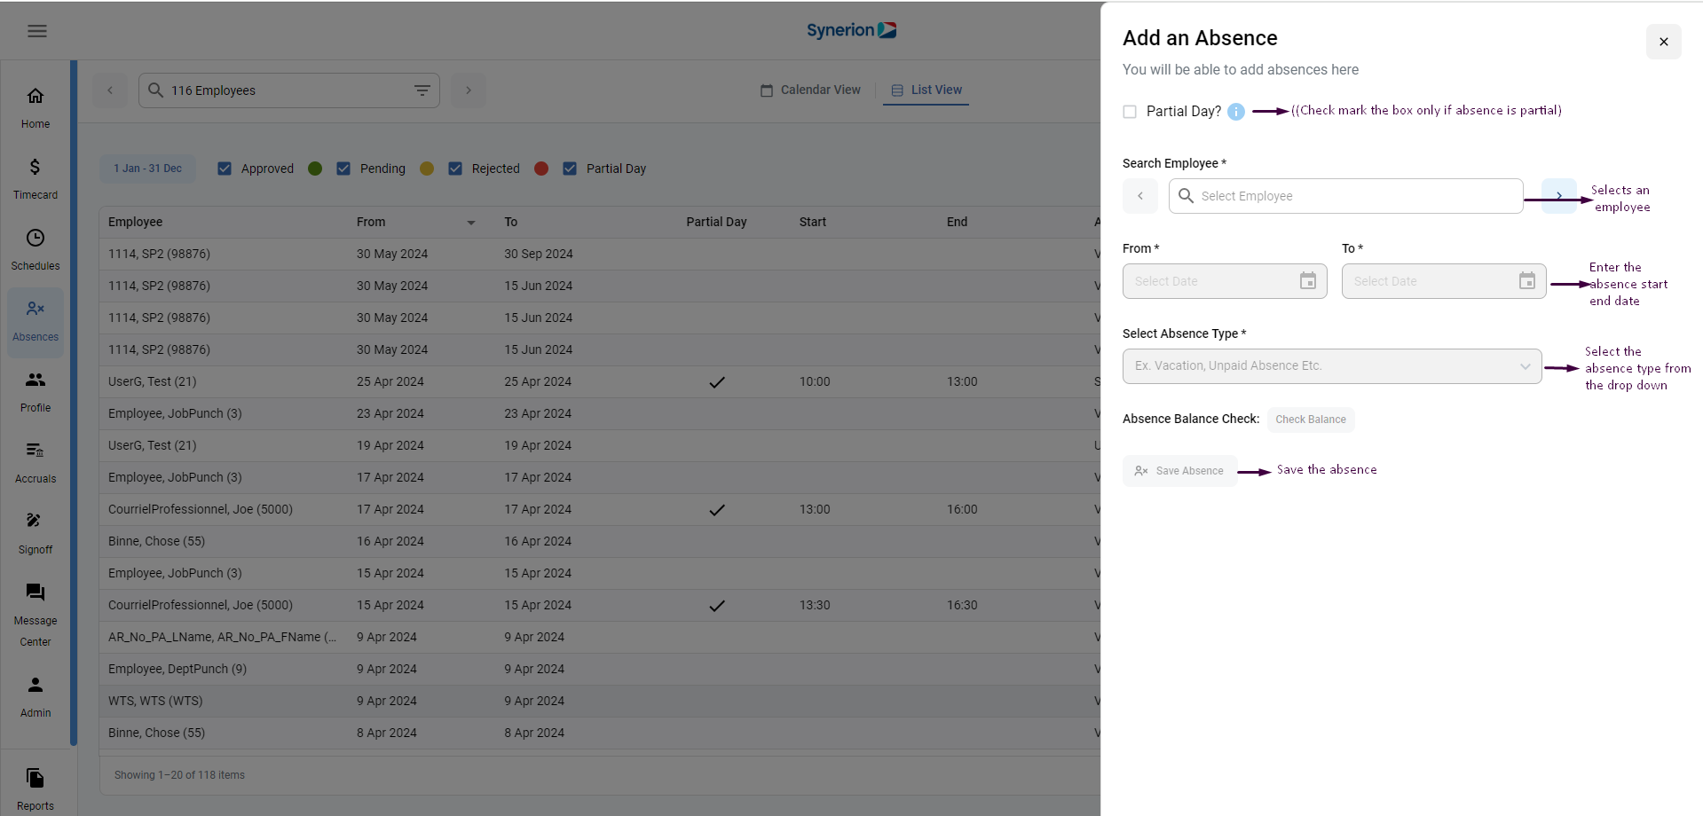Go to Home in sidebar
The height and width of the screenshot is (816, 1703).
coord(35,107)
